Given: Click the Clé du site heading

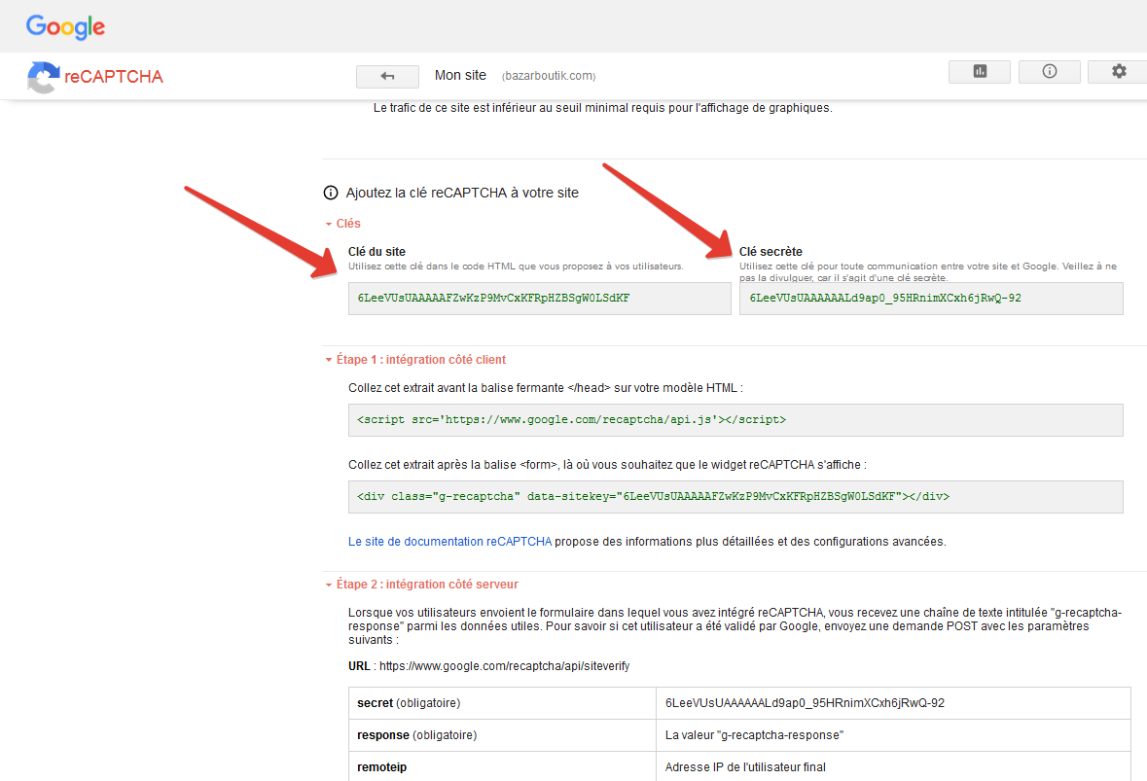Looking at the screenshot, I should [376, 252].
